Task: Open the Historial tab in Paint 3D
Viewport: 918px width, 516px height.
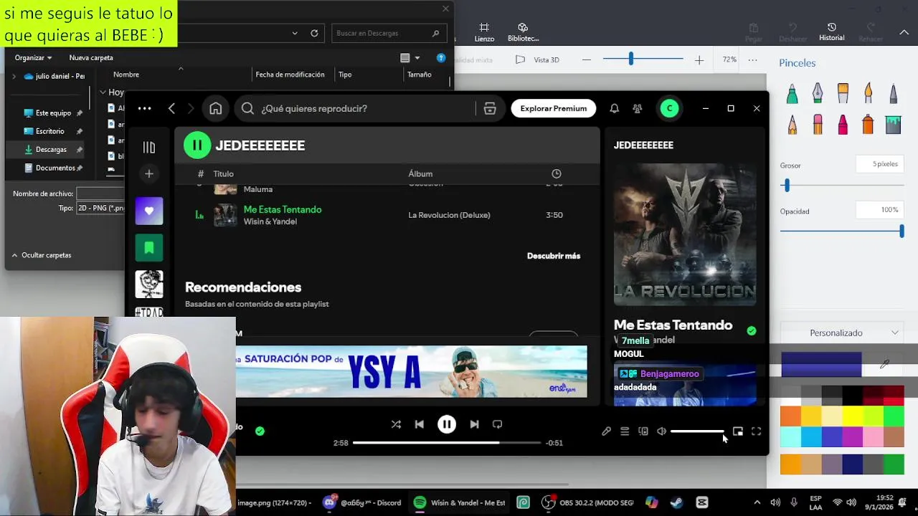Action: (832, 32)
